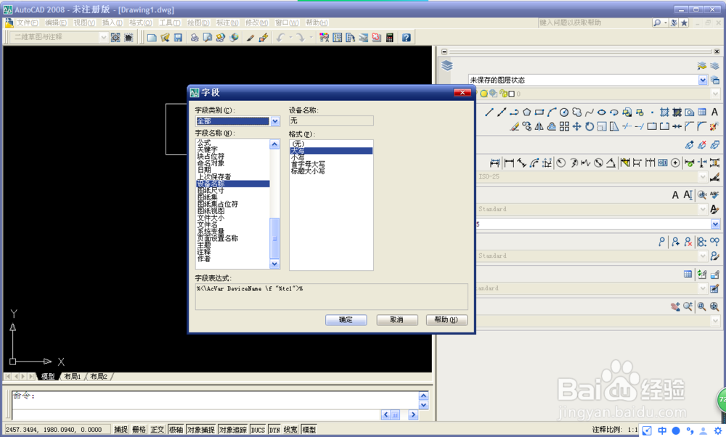Switch to the 布局2 layout tab
The image size is (726, 437).
click(99, 376)
